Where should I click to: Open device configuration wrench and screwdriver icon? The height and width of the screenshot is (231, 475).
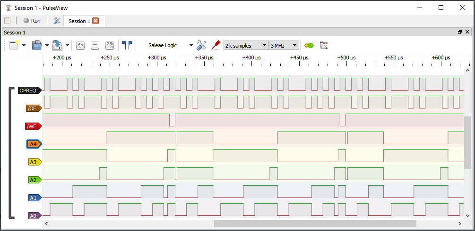[201, 45]
